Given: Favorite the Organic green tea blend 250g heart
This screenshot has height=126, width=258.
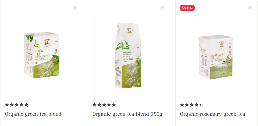Looking at the screenshot, I should (x=162, y=8).
